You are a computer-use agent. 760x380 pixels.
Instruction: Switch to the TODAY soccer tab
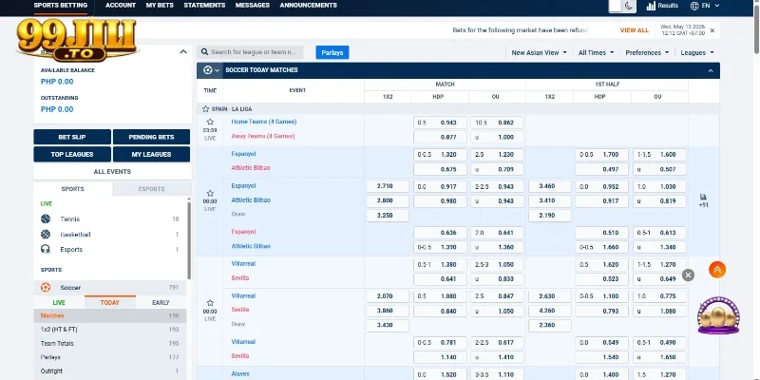pos(110,302)
